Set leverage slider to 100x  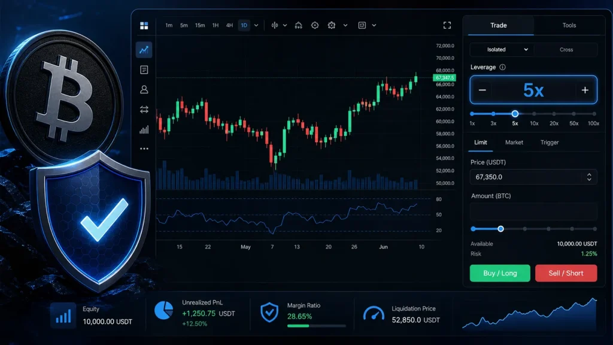(594, 114)
